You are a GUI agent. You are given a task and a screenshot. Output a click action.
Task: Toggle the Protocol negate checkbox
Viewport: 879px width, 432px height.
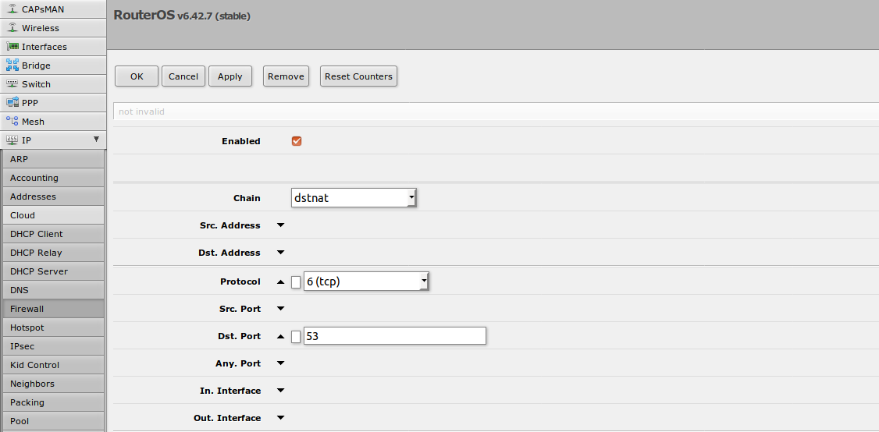click(296, 282)
